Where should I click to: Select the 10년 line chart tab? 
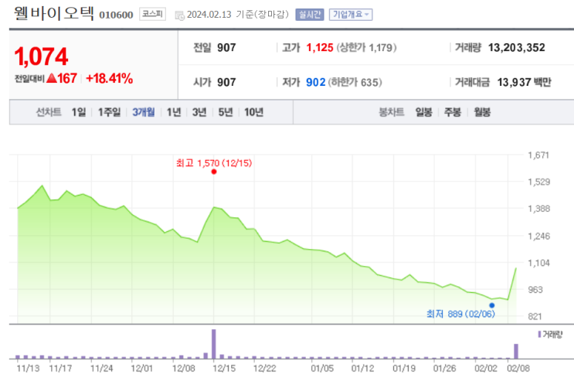click(253, 112)
